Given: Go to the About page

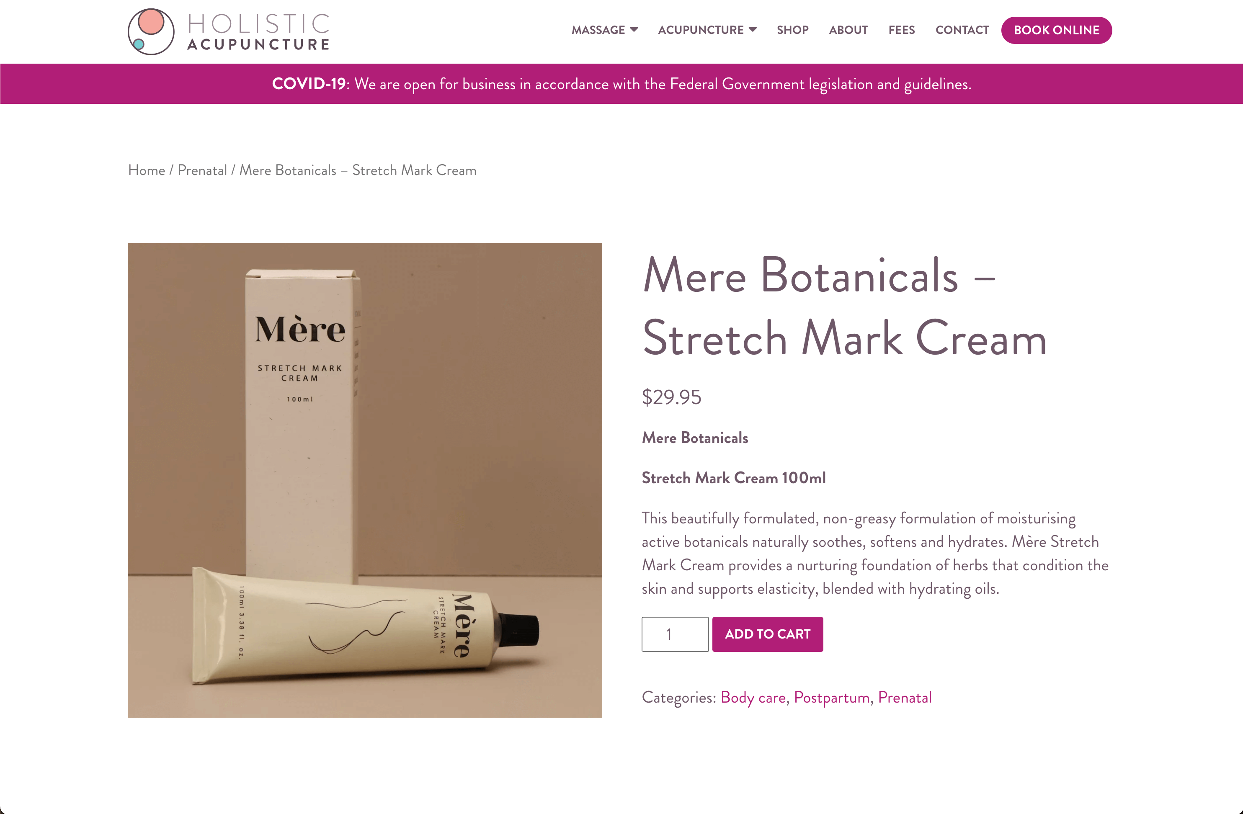Looking at the screenshot, I should pos(848,30).
